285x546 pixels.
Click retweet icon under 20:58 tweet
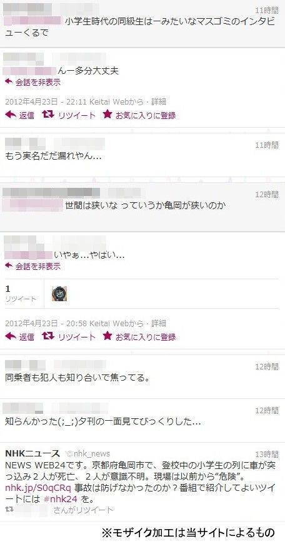click(x=47, y=336)
